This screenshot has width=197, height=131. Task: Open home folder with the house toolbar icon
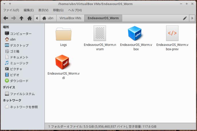tap(29, 18)
